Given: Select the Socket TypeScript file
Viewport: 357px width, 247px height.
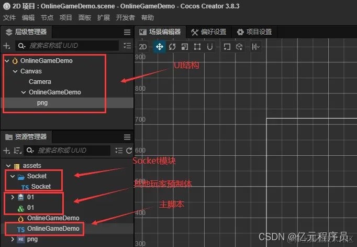Looking at the screenshot, I should pyautogui.click(x=41, y=187).
